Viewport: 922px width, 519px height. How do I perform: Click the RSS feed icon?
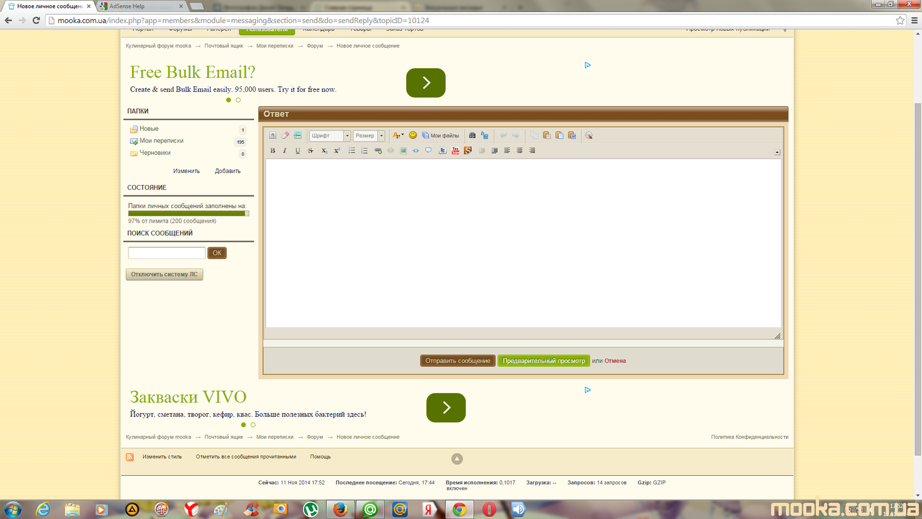click(x=130, y=457)
